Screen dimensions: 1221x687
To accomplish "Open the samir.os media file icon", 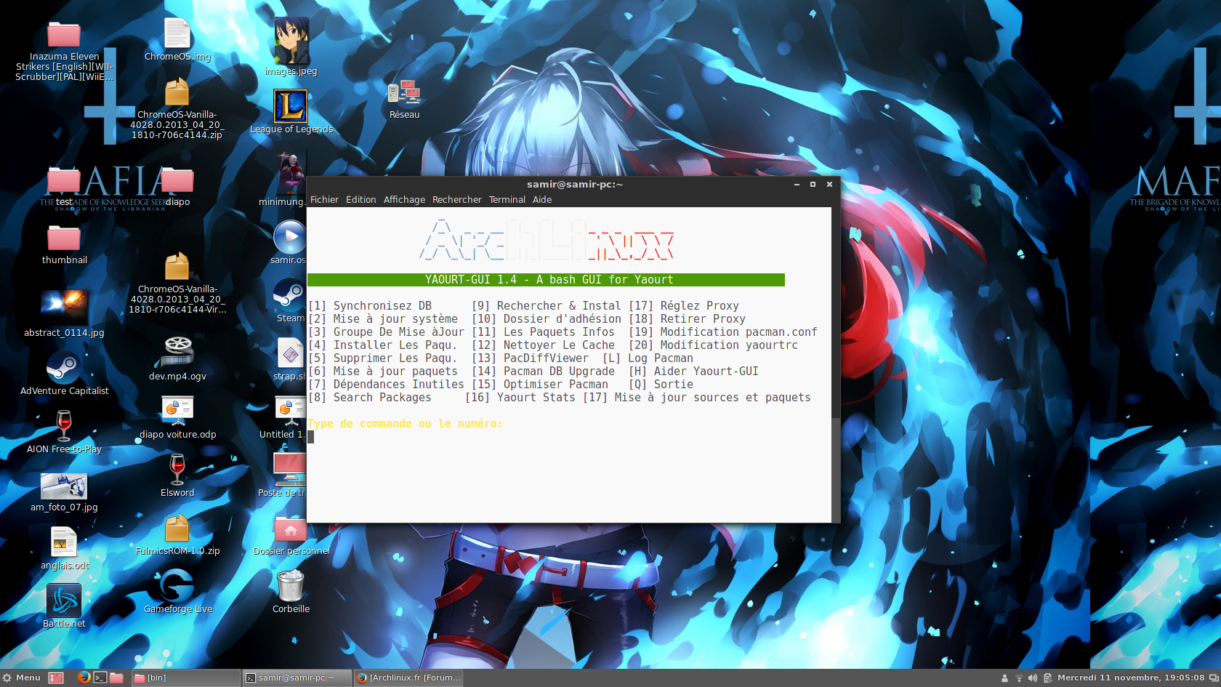I will point(289,237).
